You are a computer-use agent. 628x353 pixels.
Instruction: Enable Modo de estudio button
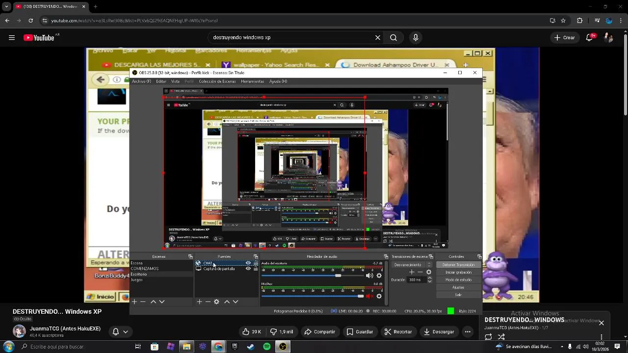point(458,280)
